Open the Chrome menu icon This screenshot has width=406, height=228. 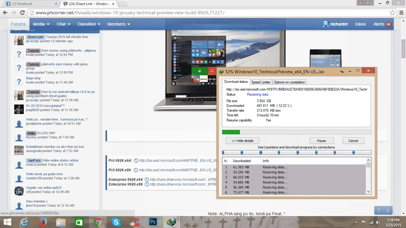coord(401,13)
